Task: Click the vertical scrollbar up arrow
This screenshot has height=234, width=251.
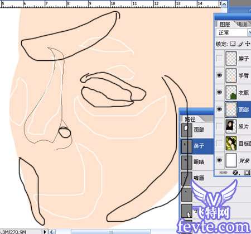Action: click(x=224, y=4)
